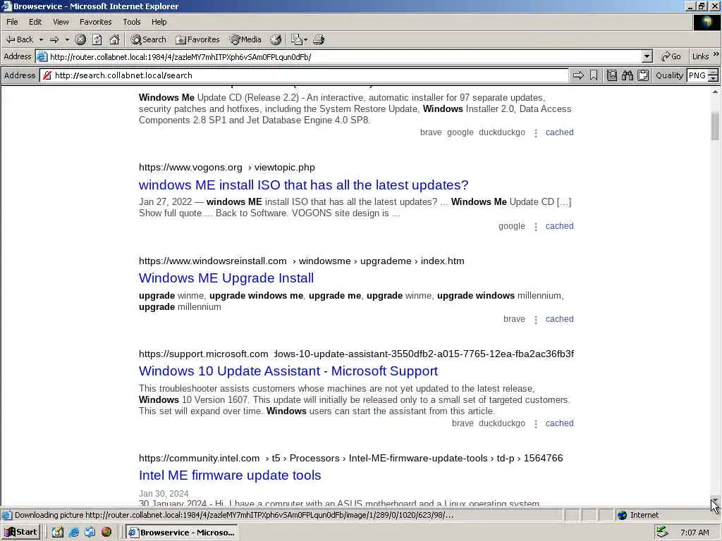Open the Edit menu

[35, 22]
